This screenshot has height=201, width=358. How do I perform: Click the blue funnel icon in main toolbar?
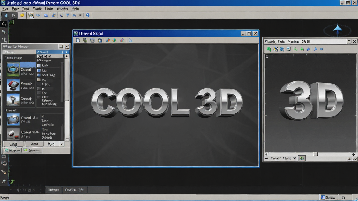(67, 15)
